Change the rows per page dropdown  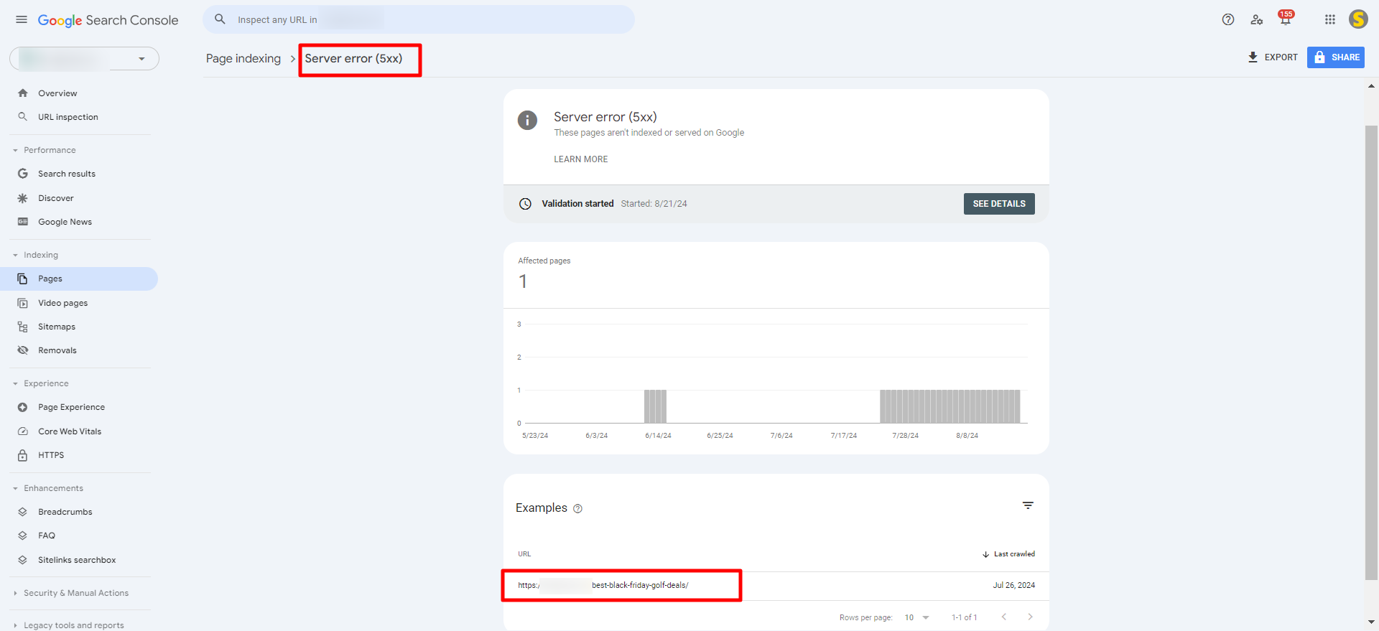click(916, 617)
